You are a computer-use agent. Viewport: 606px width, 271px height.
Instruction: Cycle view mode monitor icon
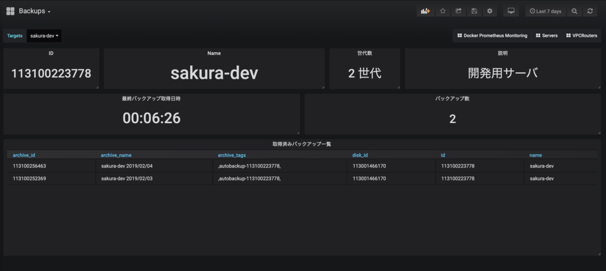pyautogui.click(x=511, y=11)
